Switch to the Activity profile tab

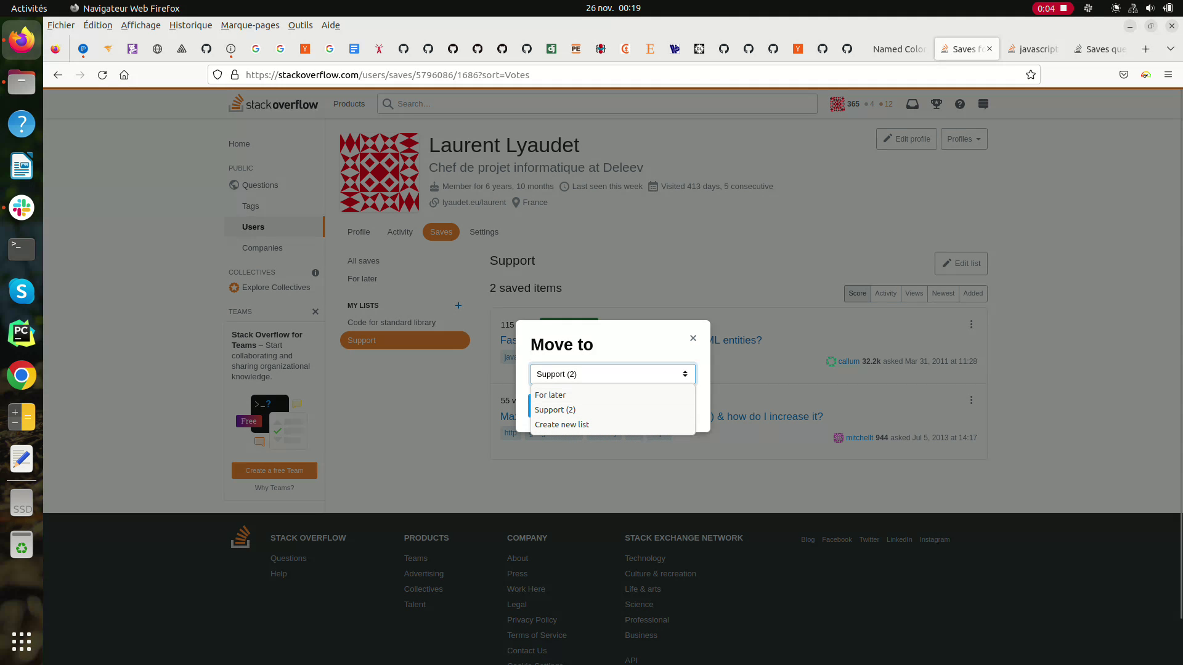(400, 232)
